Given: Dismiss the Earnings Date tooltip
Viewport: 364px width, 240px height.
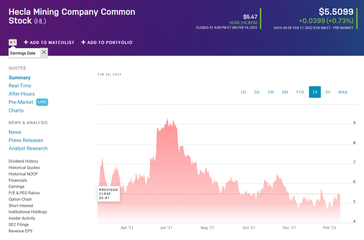Looking at the screenshot, I should click(x=44, y=52).
